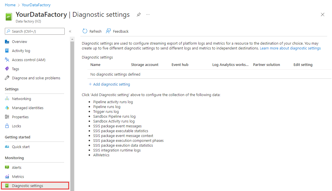Click the Refresh icon in toolbar
332x191 pixels.
[85, 31]
